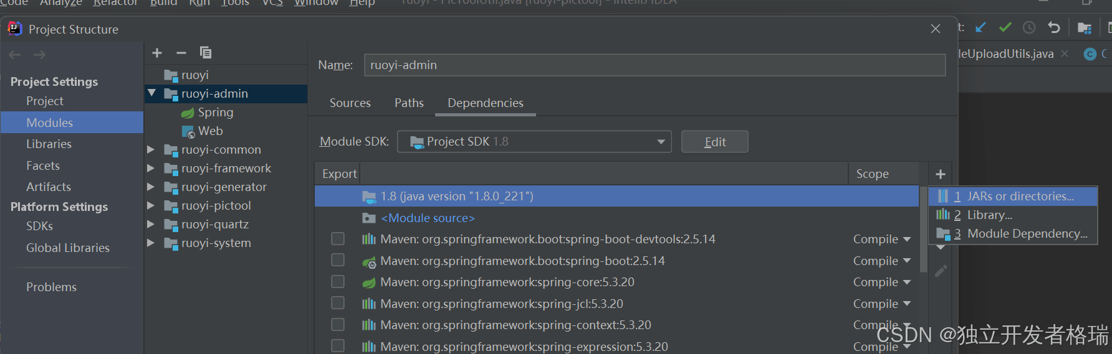Open Libraries in Project Settings
The width and height of the screenshot is (1112, 354).
click(49, 144)
